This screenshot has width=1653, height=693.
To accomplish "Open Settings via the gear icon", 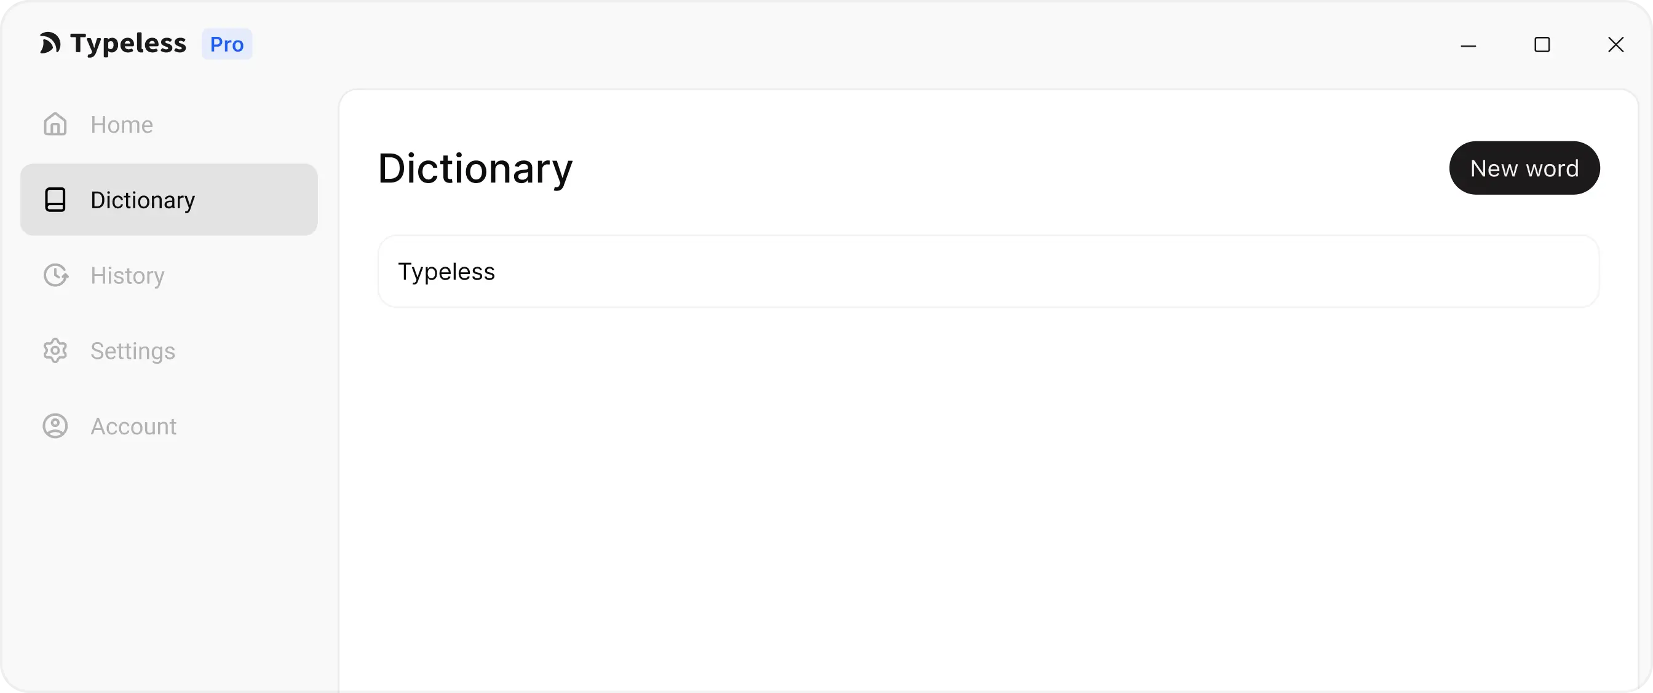I will pyautogui.click(x=55, y=351).
